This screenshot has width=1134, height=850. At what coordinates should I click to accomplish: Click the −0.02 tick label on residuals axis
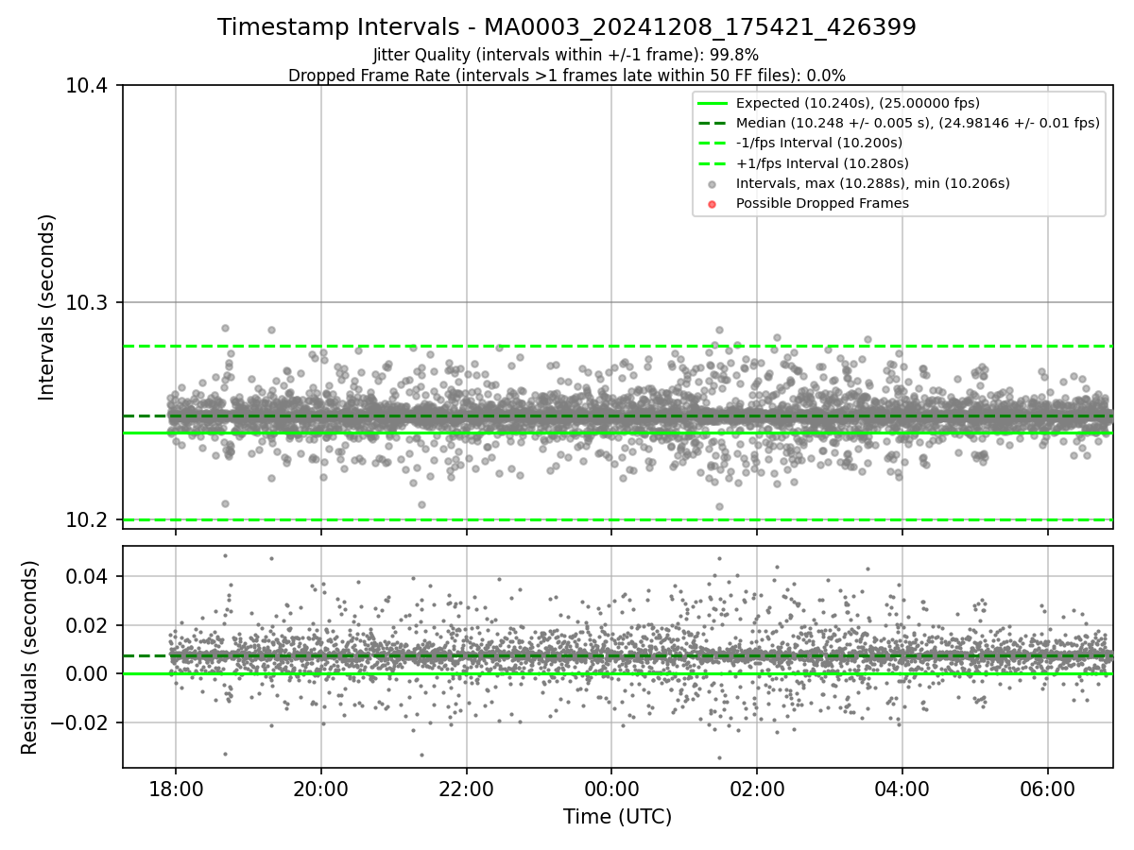point(80,723)
